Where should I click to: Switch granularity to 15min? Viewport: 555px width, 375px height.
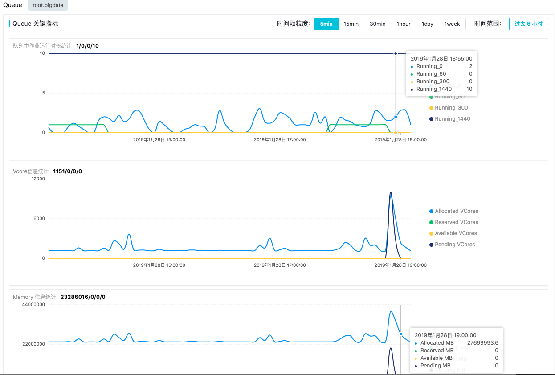point(351,24)
